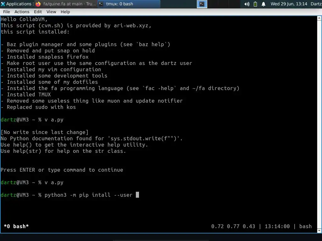Click the line 'Hello CollabVM,'
Screen dimensions: 322x241
point(24,19)
